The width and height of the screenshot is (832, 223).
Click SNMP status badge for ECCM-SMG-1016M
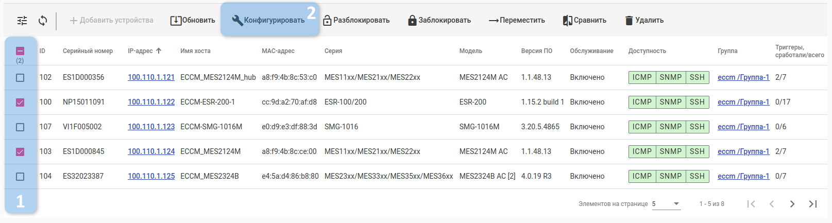click(x=670, y=127)
